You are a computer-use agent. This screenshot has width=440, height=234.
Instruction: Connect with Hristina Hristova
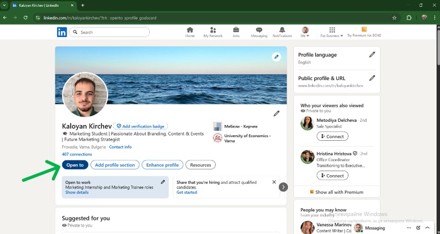point(332,176)
